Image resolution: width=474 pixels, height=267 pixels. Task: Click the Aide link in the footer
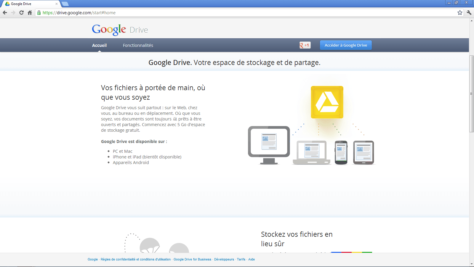(252, 259)
